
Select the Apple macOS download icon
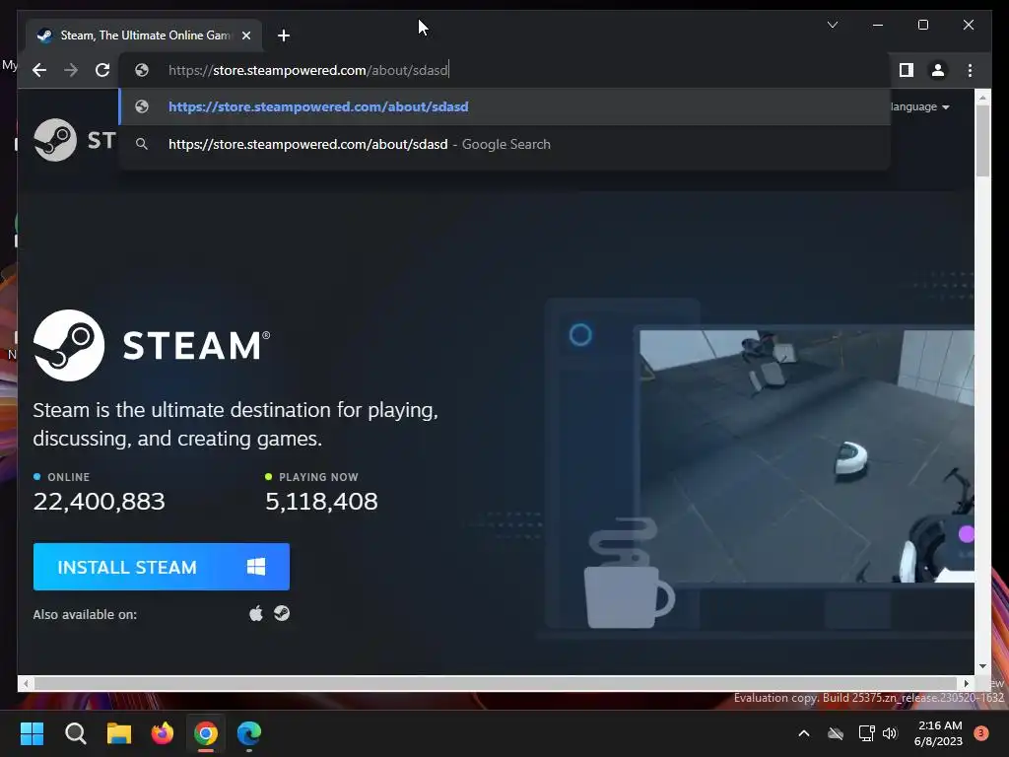(x=256, y=613)
